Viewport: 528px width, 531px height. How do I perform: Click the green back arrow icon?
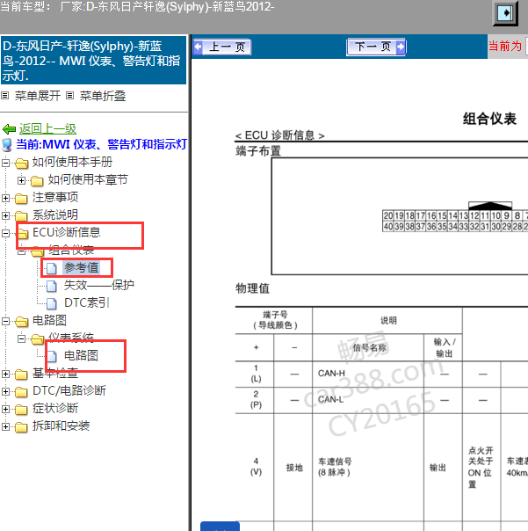click(x=9, y=129)
